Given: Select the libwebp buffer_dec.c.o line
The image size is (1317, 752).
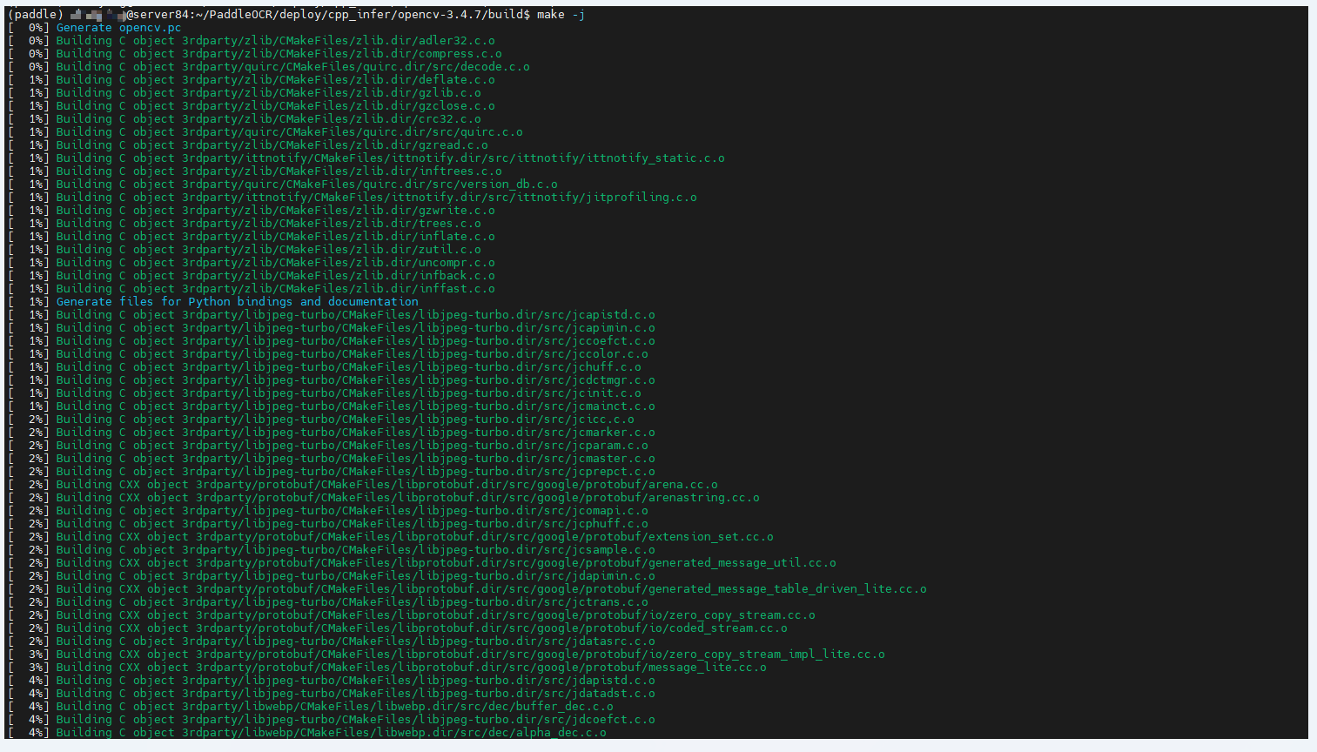Looking at the screenshot, I should coord(311,707).
